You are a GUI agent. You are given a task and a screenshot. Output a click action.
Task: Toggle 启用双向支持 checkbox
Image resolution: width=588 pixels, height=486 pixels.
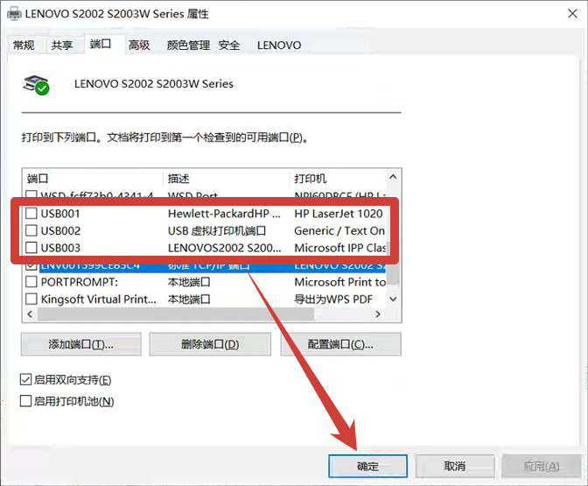(25, 380)
